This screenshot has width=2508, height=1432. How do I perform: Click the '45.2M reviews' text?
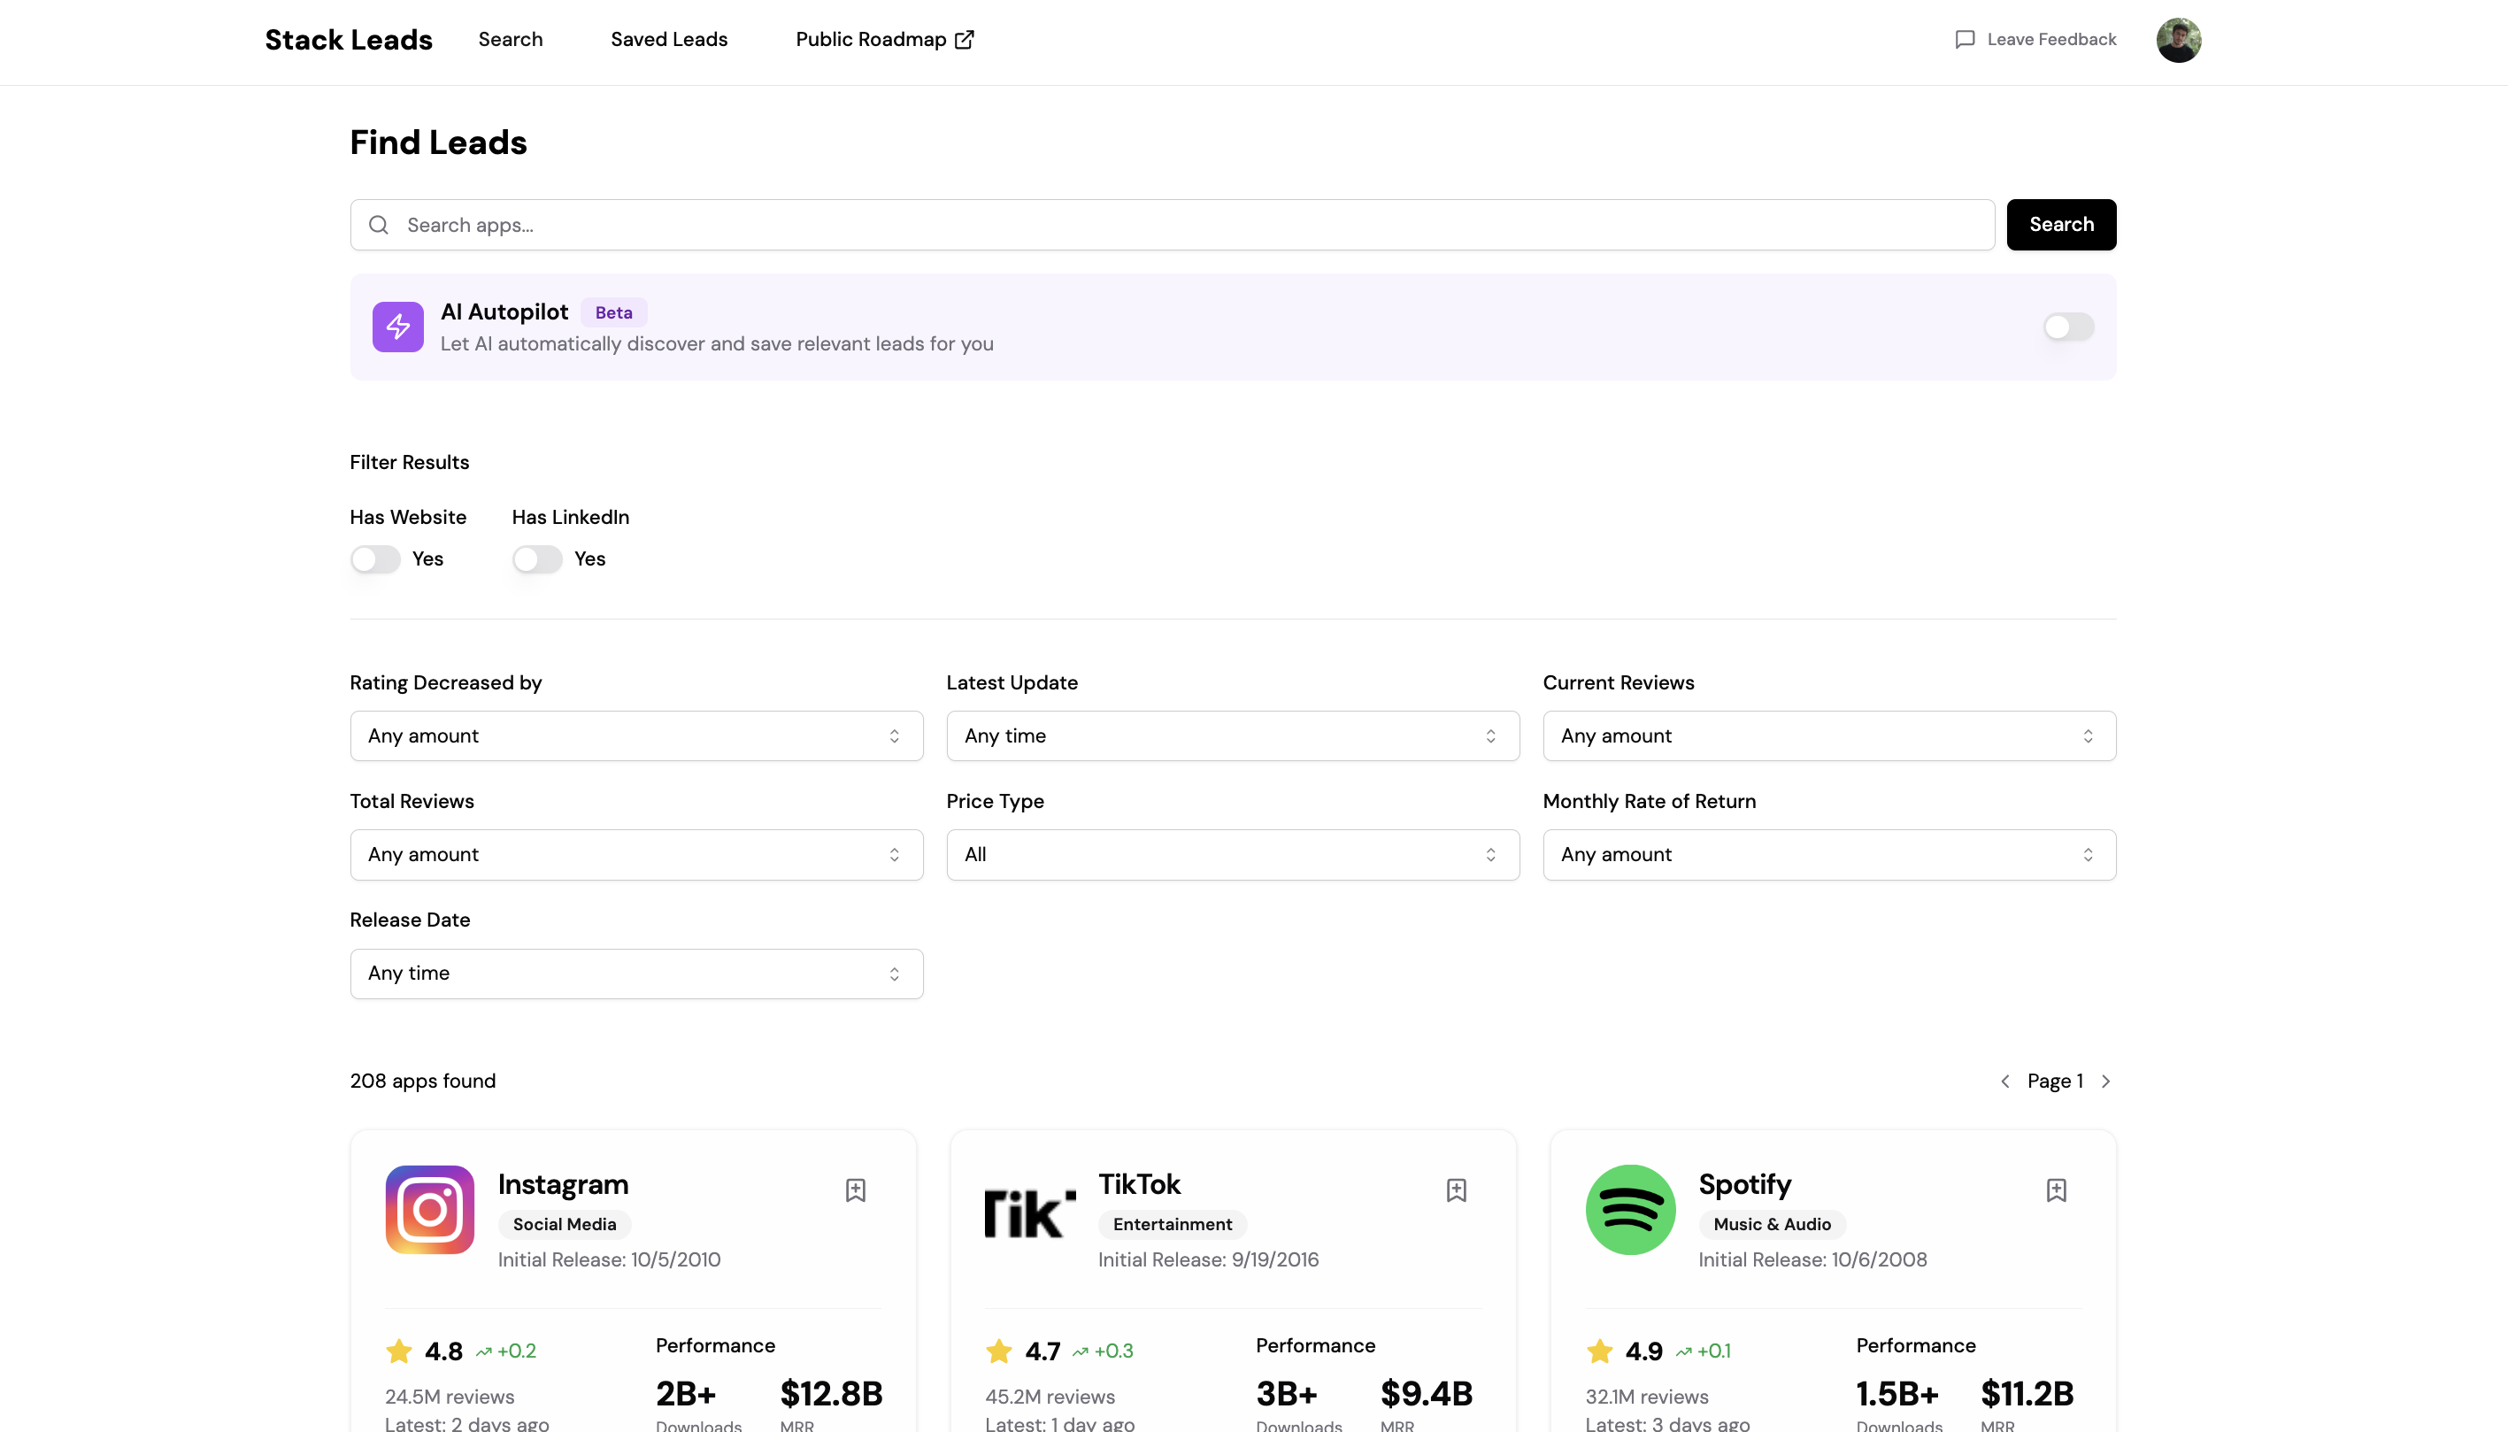(1050, 1397)
